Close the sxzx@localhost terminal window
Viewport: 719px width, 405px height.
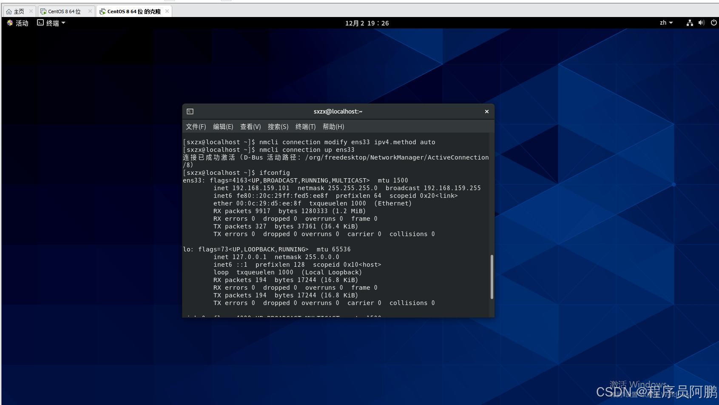tap(487, 111)
